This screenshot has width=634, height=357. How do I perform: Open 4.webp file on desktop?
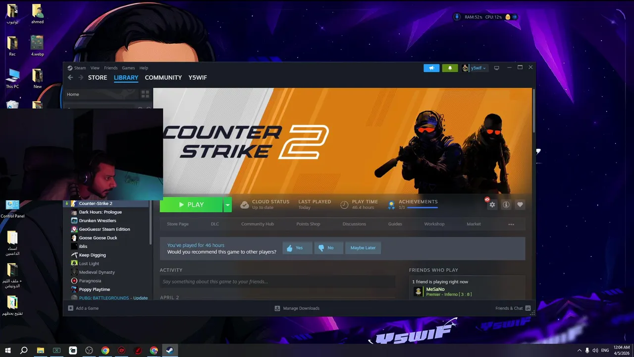[37, 46]
